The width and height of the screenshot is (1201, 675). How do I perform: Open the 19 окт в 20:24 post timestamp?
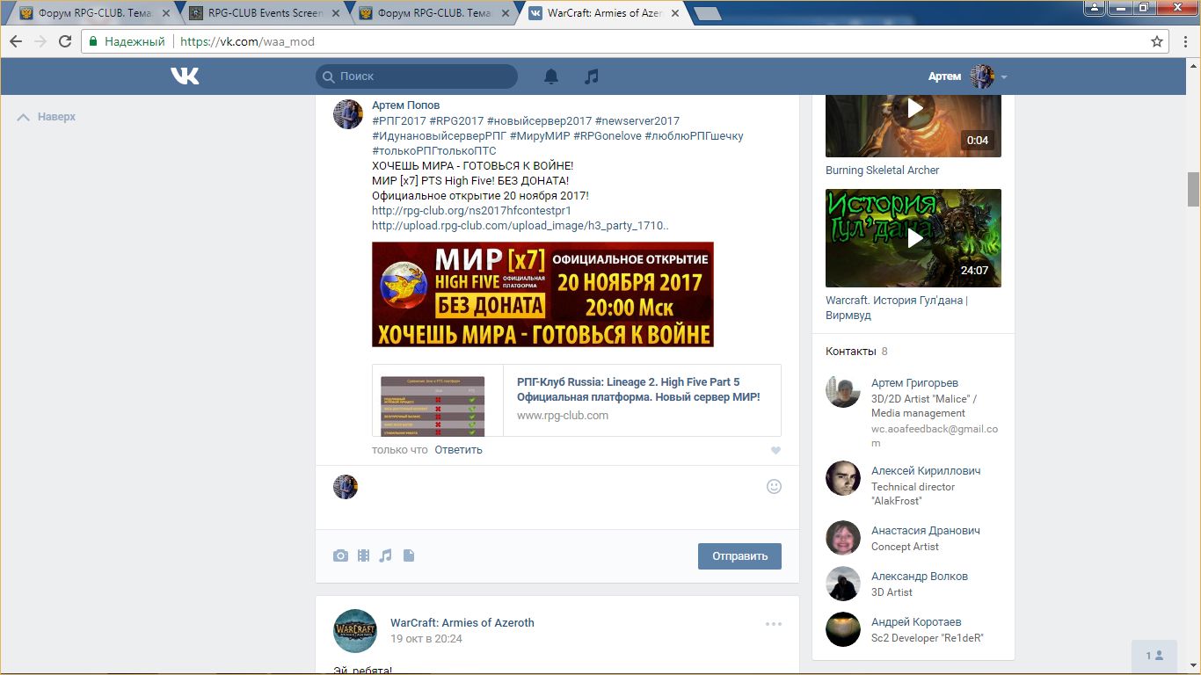(x=426, y=639)
